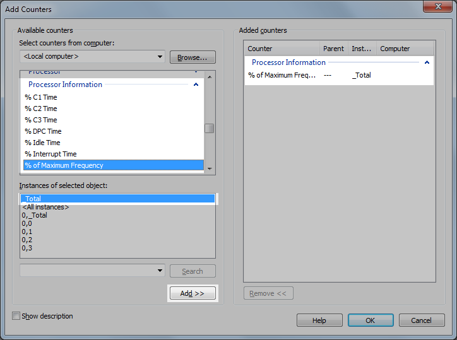Toggle the Show description checkbox
The height and width of the screenshot is (340, 457).
pos(16,316)
